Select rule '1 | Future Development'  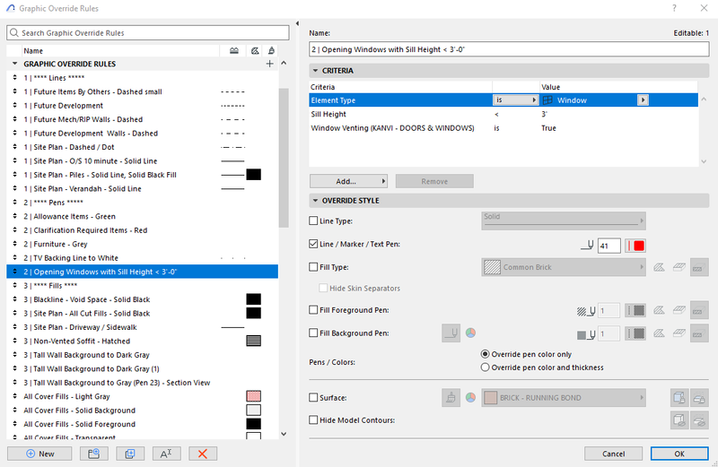[142, 105]
